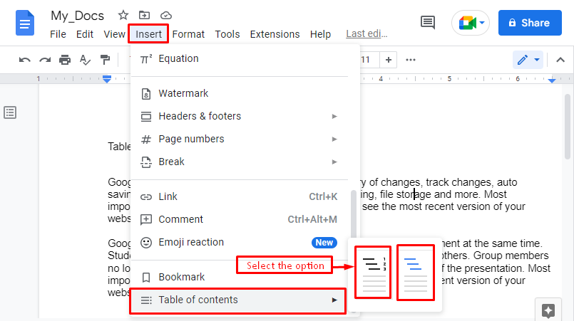The width and height of the screenshot is (574, 321).
Task: Click the Undo arrow
Action: [x=24, y=60]
